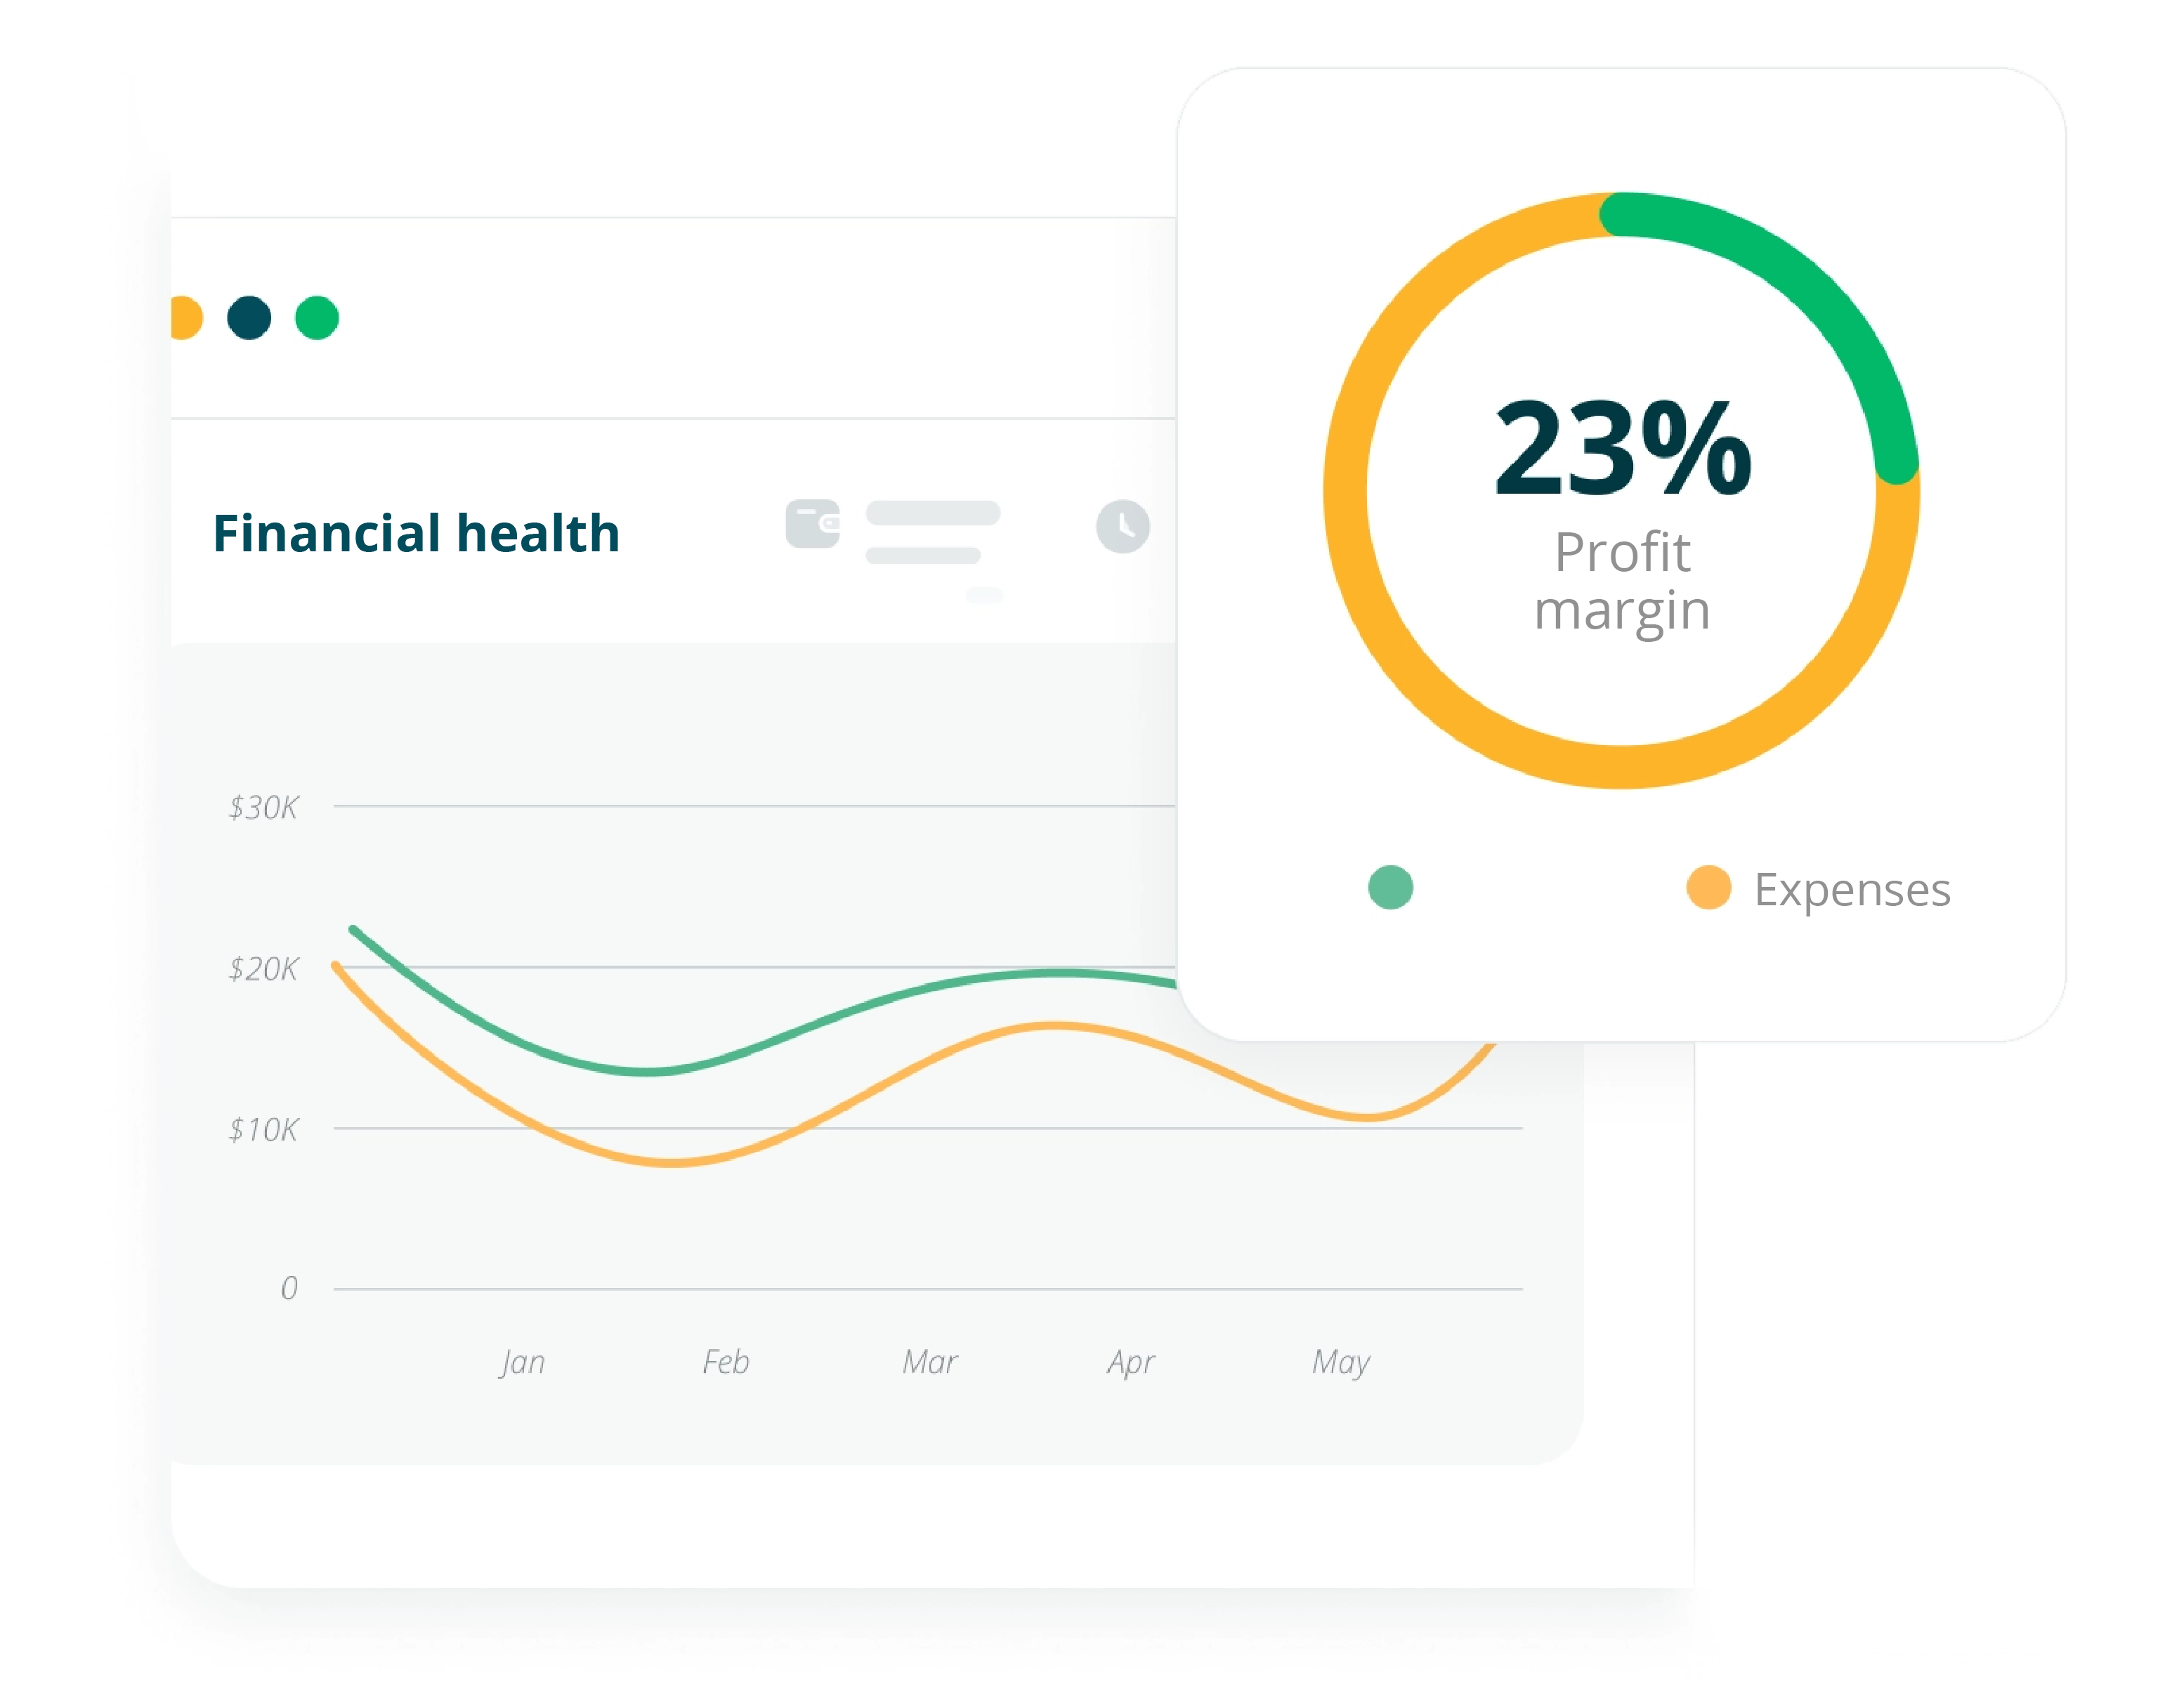Click the green window dot
Screen dimensions: 2172x1708
tap(317, 318)
